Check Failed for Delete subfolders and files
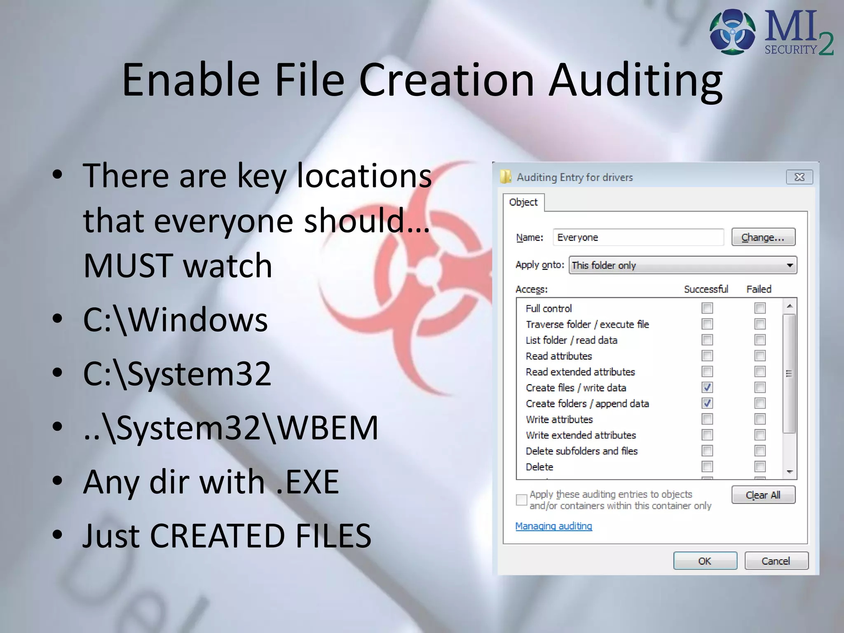 (760, 451)
